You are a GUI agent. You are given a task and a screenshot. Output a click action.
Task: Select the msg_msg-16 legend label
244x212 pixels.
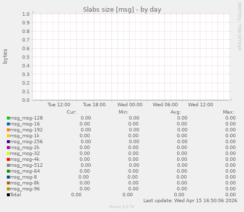(25, 124)
